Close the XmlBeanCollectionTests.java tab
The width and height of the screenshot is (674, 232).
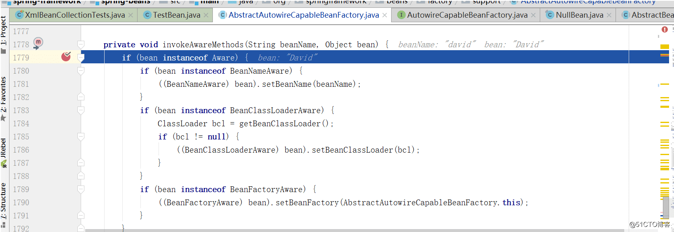(131, 15)
